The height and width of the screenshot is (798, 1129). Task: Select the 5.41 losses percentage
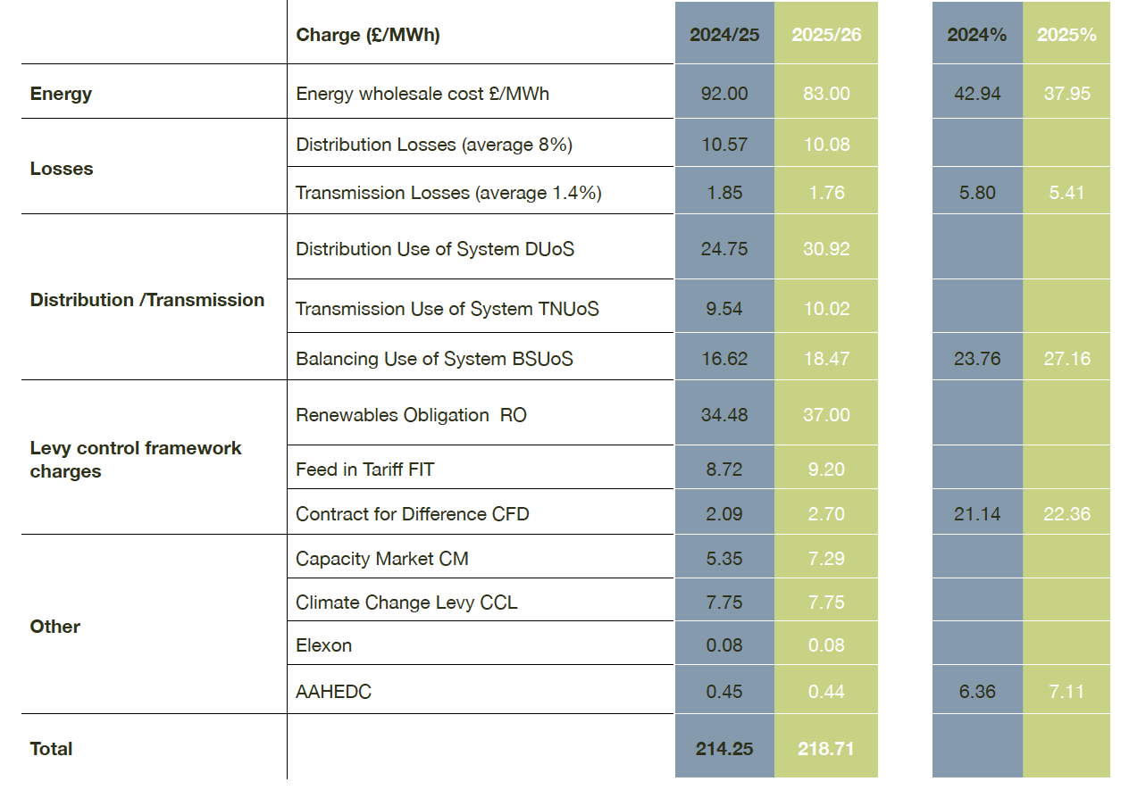(1066, 193)
